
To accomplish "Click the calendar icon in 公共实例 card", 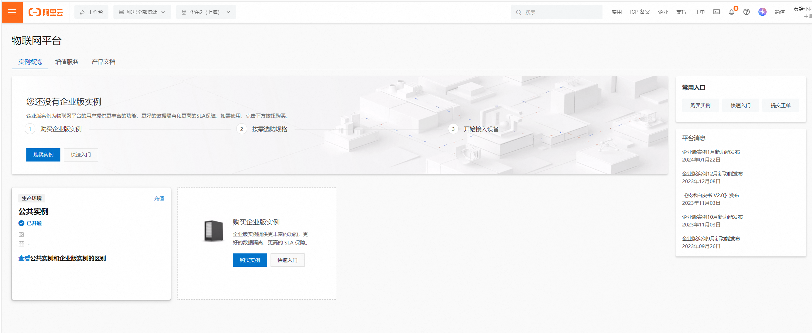I will click(21, 244).
